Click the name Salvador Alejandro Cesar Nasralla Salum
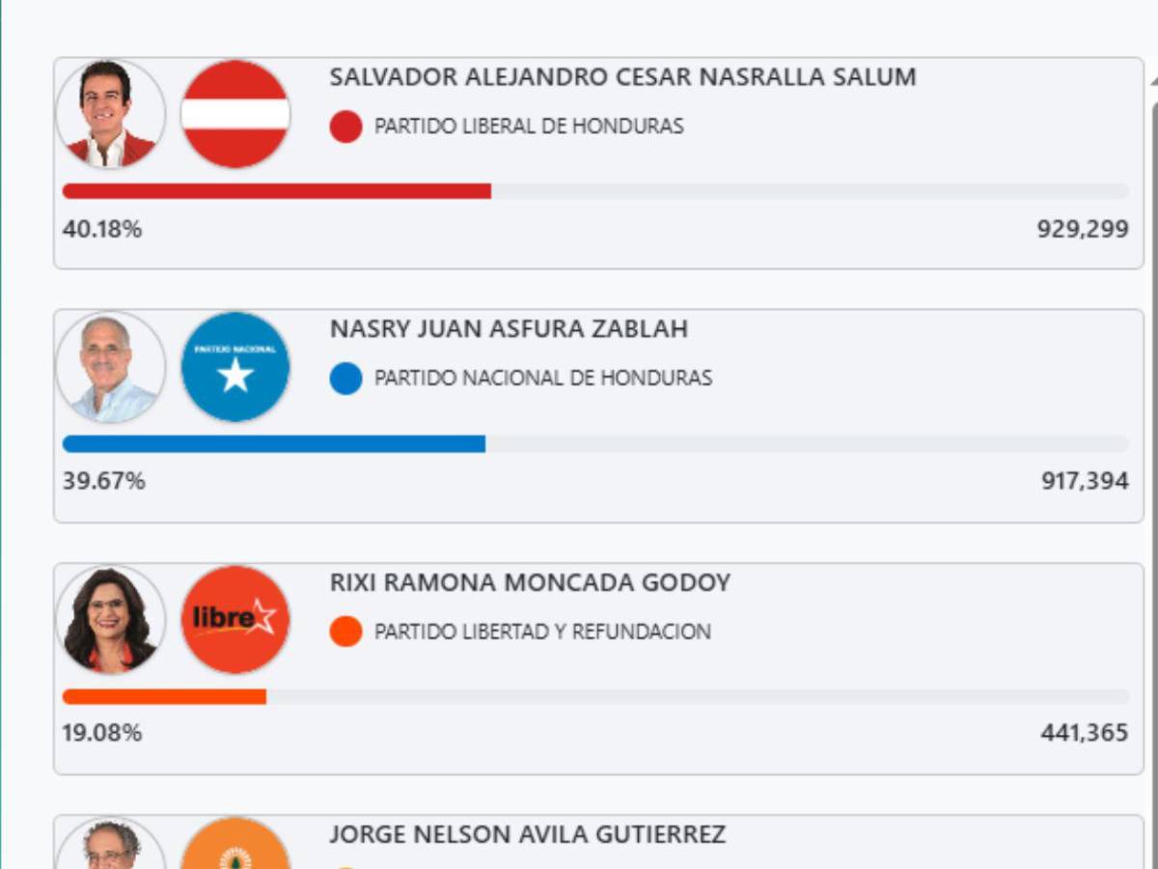Image resolution: width=1158 pixels, height=869 pixels. pyautogui.click(x=622, y=77)
